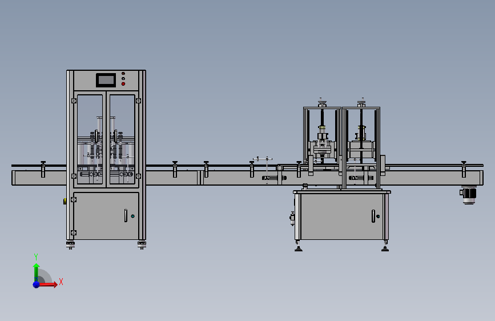Select the blue Z axis ball of the triad
This screenshot has height=321, width=495.
click(37, 284)
